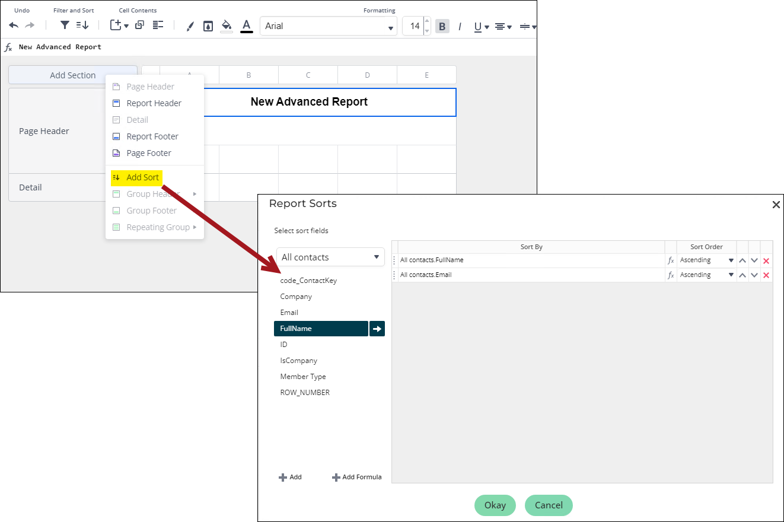Click the text wrap lines icon
This screenshot has height=522, width=784.
pos(158,25)
